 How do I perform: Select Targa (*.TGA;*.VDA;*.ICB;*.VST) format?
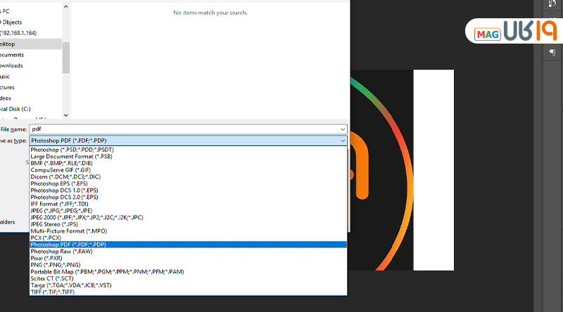pyautogui.click(x=70, y=285)
